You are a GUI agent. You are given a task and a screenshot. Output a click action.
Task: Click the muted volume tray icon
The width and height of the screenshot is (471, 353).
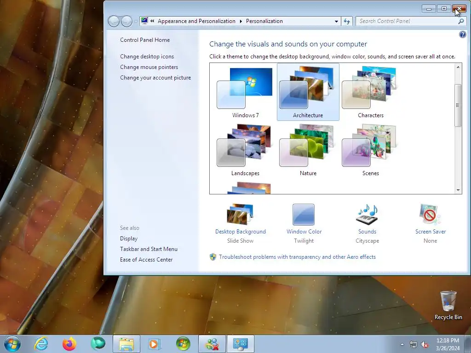click(x=425, y=344)
